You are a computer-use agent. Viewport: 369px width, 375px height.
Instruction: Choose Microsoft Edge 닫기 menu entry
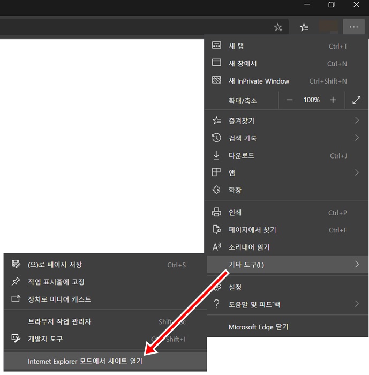(x=287, y=327)
